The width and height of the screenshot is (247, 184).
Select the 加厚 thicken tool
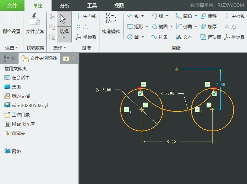(208, 26)
